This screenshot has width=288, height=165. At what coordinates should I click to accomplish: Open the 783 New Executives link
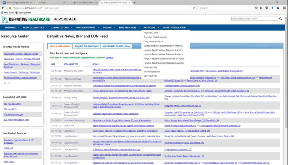click(x=13, y=104)
